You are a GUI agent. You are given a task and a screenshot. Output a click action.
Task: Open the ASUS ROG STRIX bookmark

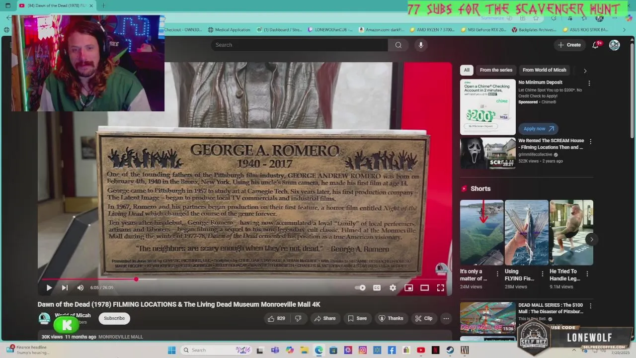tap(585, 30)
